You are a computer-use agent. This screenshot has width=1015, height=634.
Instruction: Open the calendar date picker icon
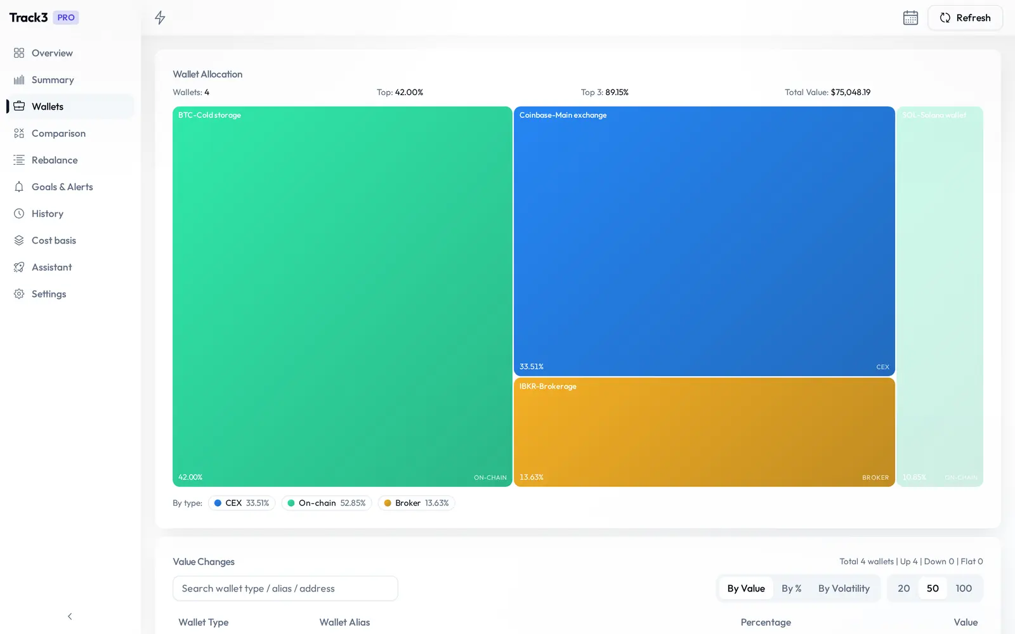[910, 18]
